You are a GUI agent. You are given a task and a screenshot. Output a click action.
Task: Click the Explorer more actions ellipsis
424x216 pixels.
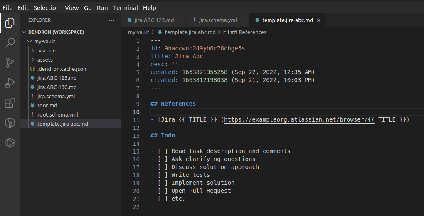[112, 20]
